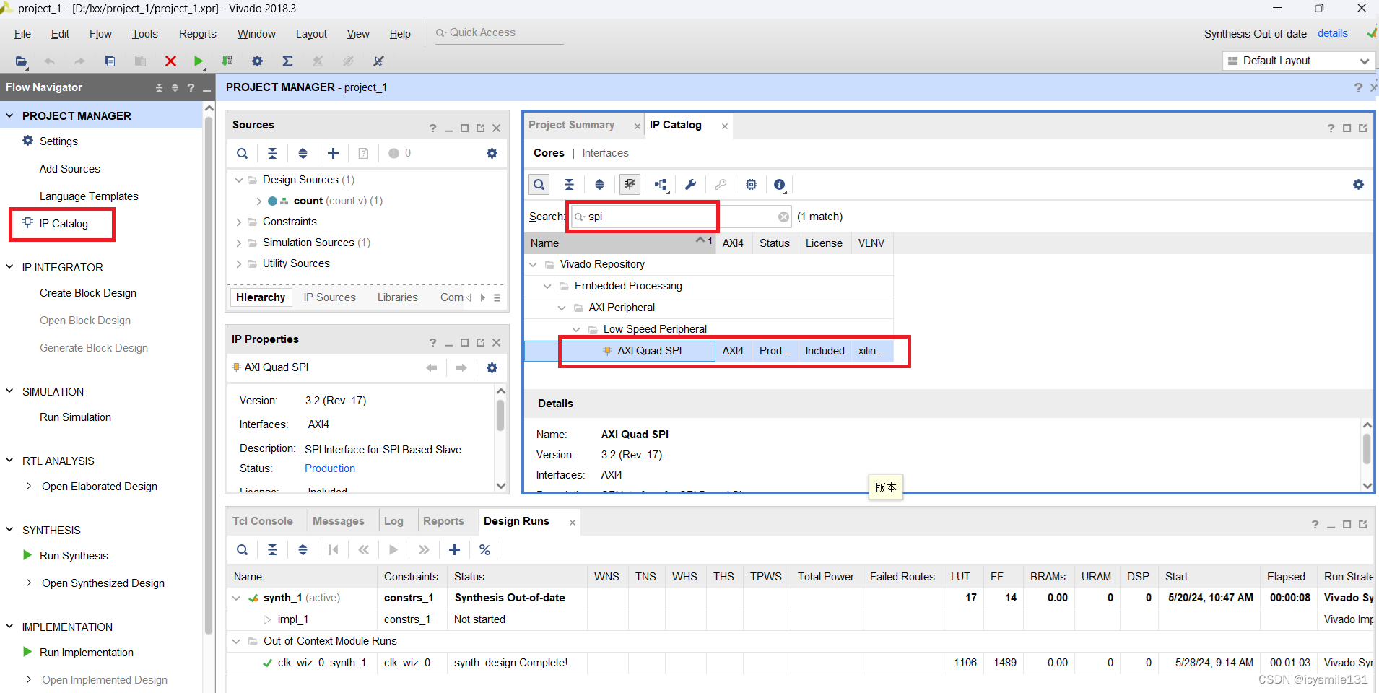Screen dimensions: 1379x693
Task: Collapse the SIMULATION section in Flow Navigator
Action: [9, 391]
